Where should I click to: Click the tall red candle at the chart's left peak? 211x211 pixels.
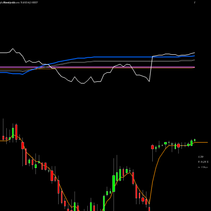[16, 132]
